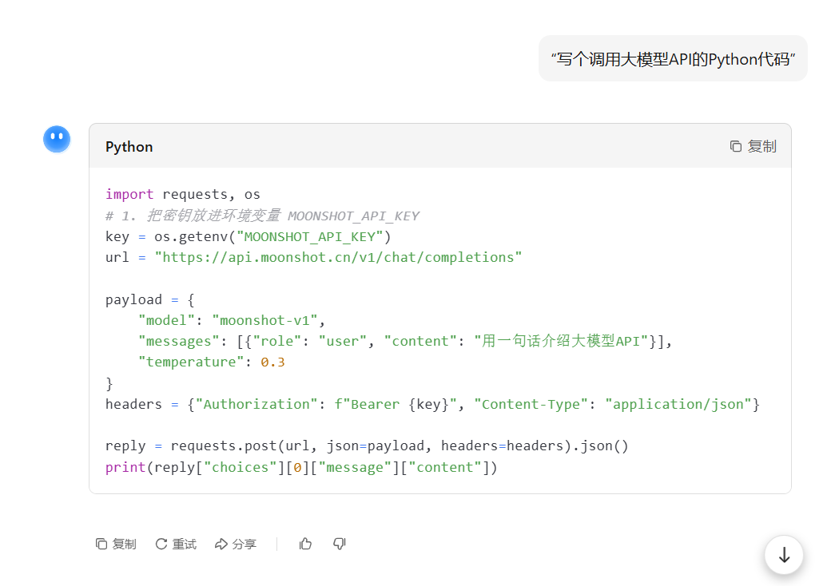Image resolution: width=831 pixels, height=586 pixels.
Task: Click the api.moonshot.cn URL string in code
Action: (338, 257)
